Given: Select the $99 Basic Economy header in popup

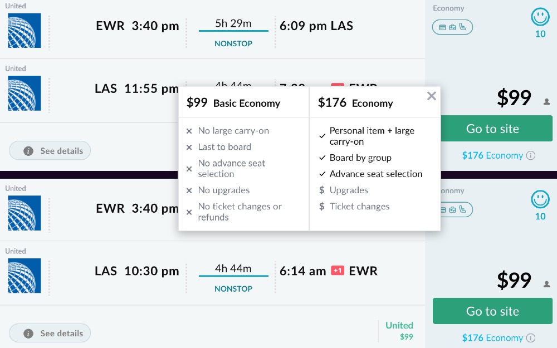Looking at the screenshot, I should click(233, 103).
